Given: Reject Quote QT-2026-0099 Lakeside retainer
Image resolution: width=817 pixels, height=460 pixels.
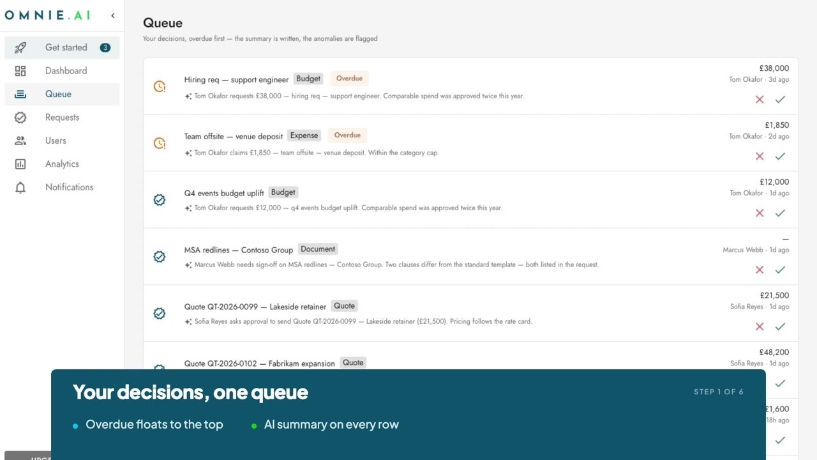Looking at the screenshot, I should (x=760, y=327).
